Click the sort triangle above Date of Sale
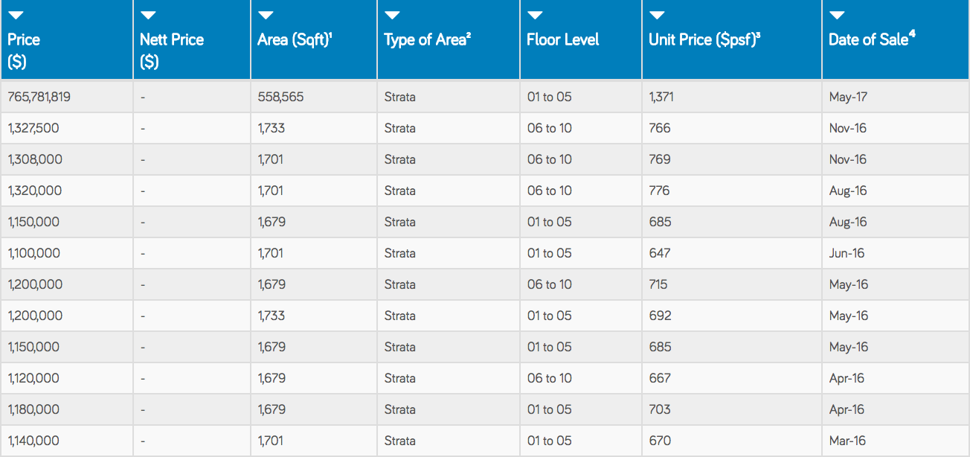 pyautogui.click(x=837, y=16)
